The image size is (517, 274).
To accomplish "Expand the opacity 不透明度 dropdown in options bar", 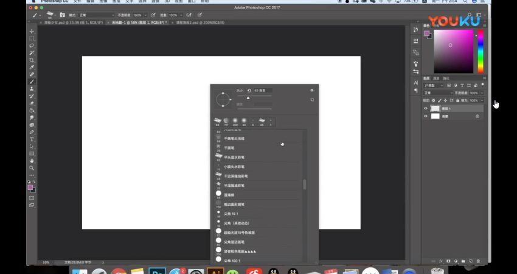I will pos(144,15).
